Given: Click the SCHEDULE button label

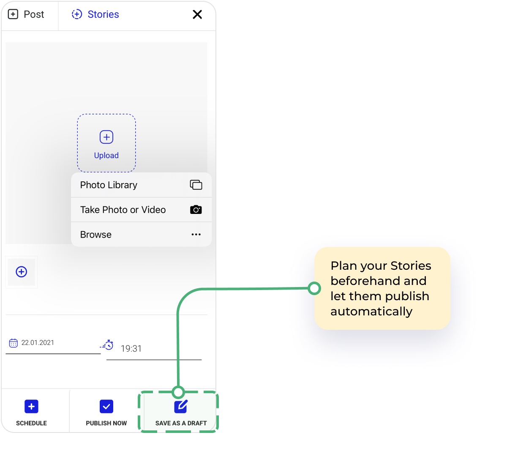Looking at the screenshot, I should pyautogui.click(x=31, y=423).
